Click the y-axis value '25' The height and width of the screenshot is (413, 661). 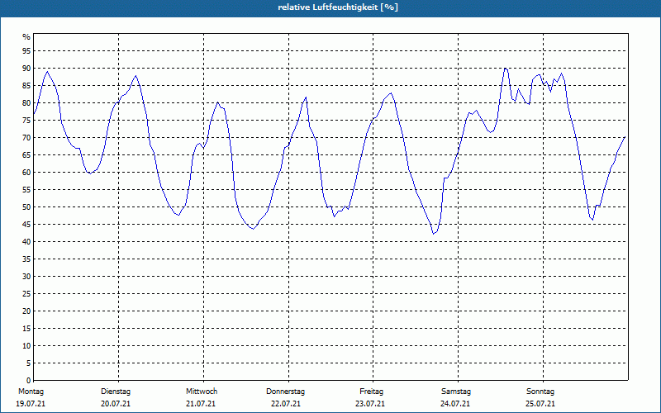[x=26, y=294]
